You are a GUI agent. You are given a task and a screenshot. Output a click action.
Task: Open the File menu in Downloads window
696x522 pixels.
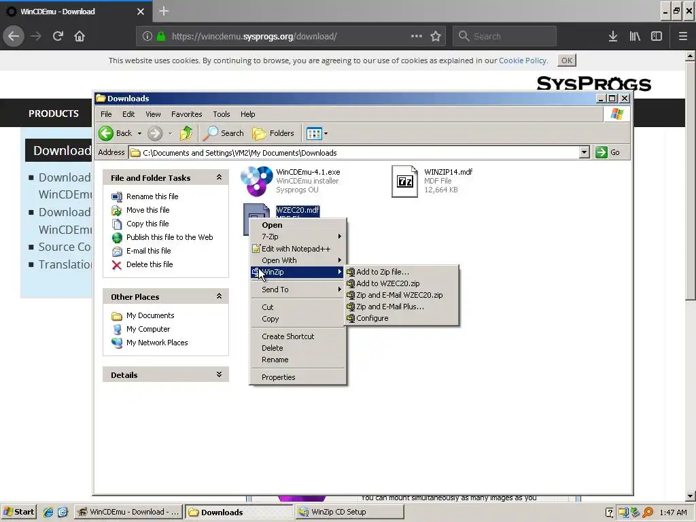(106, 114)
